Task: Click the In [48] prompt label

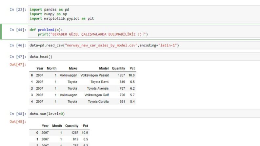Action: coord(18,114)
